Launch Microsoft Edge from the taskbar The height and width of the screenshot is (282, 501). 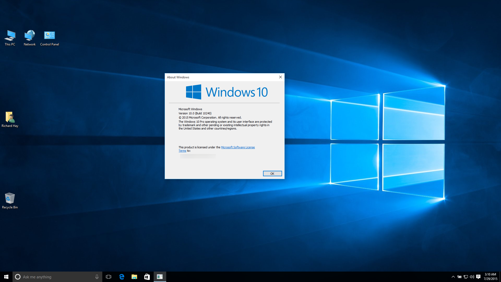[122, 277]
